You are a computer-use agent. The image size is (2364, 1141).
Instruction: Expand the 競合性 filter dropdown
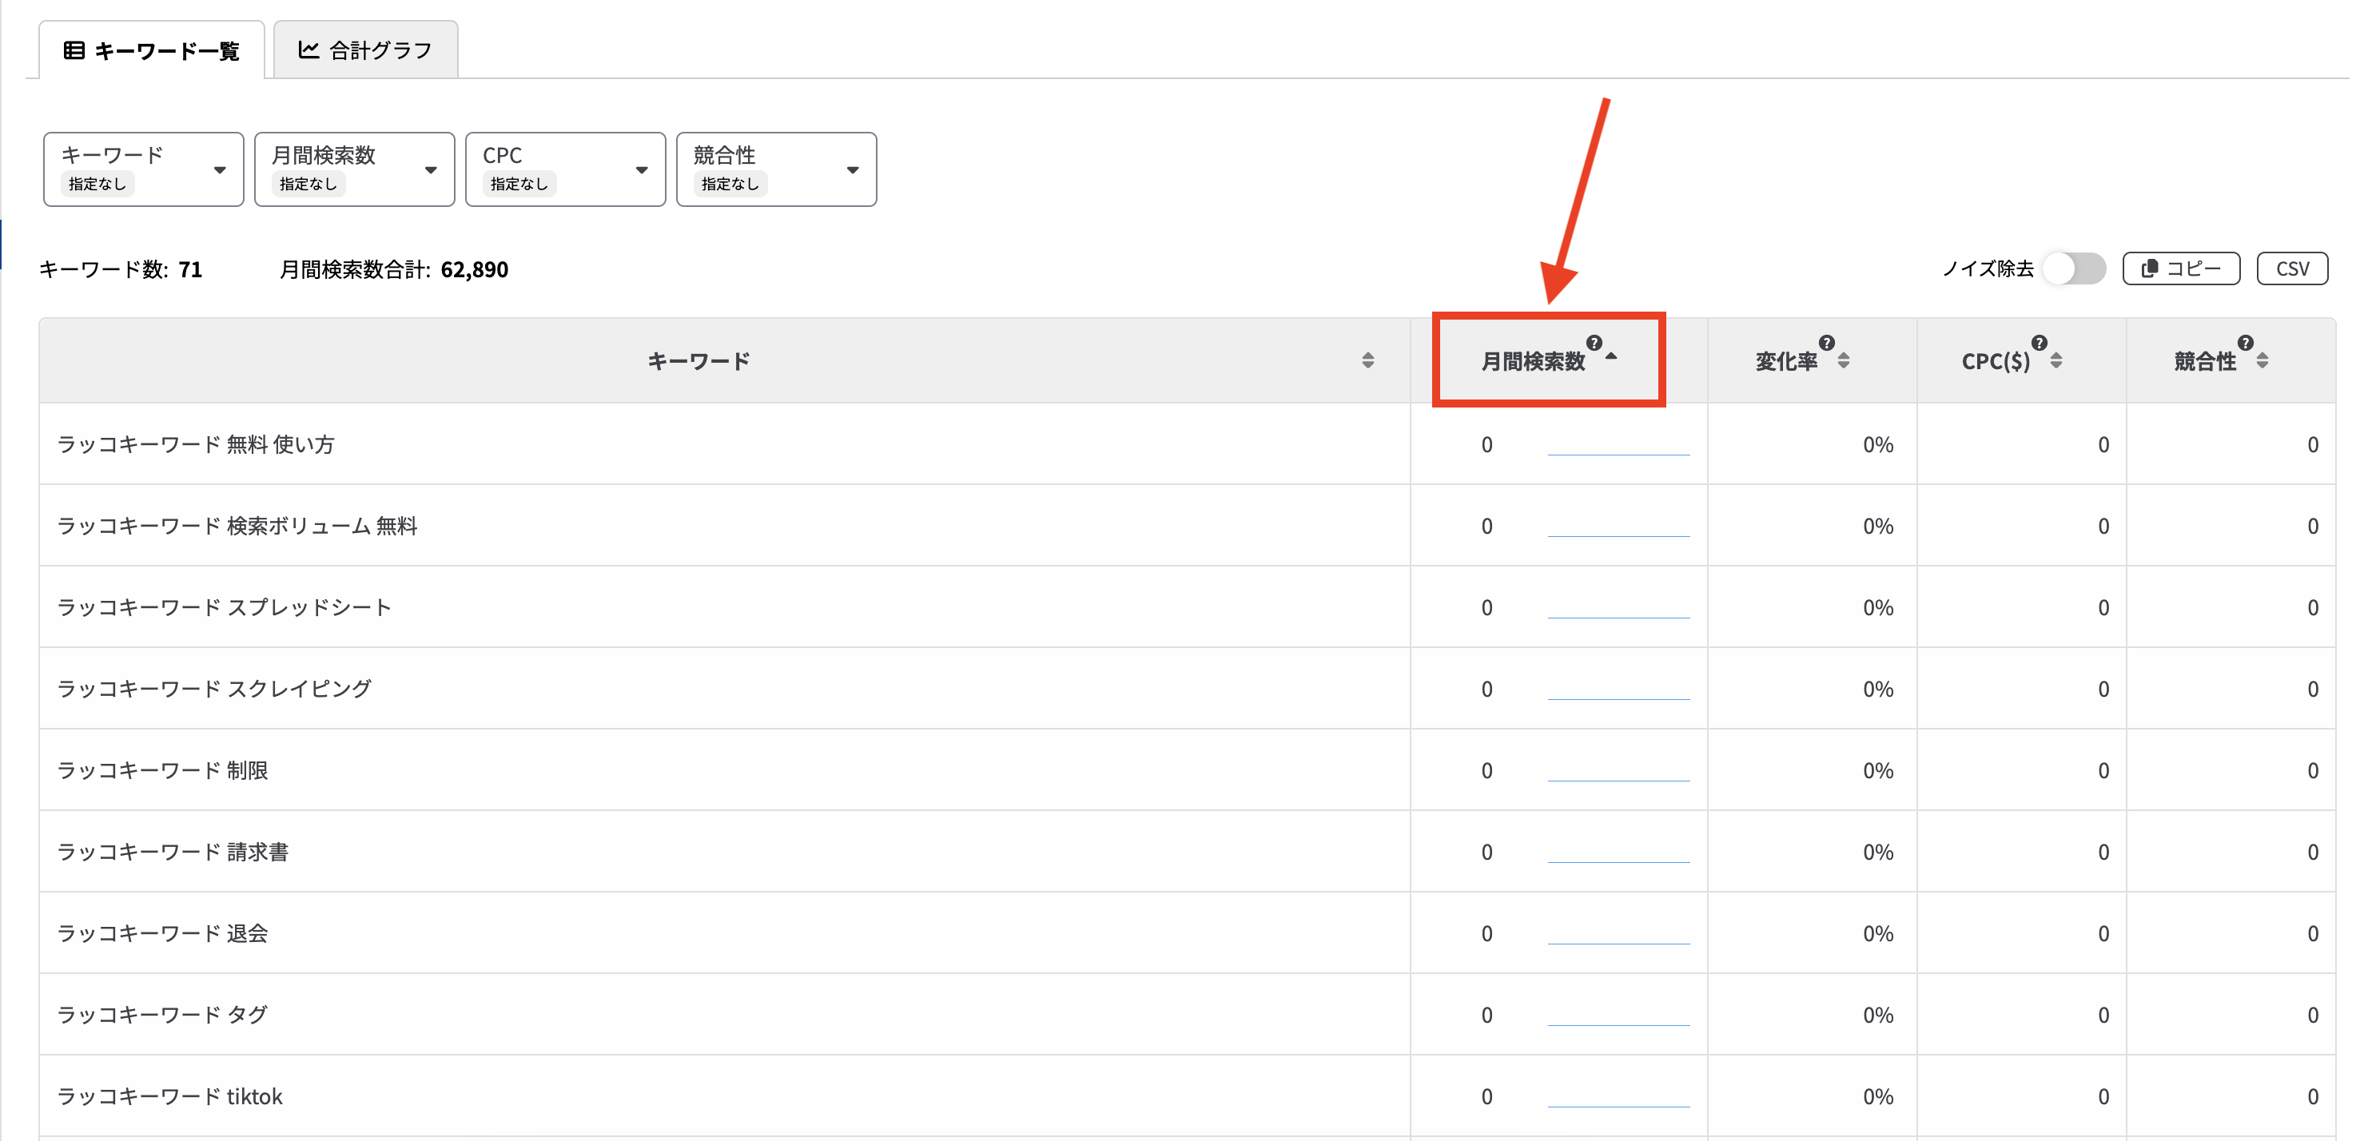(776, 169)
